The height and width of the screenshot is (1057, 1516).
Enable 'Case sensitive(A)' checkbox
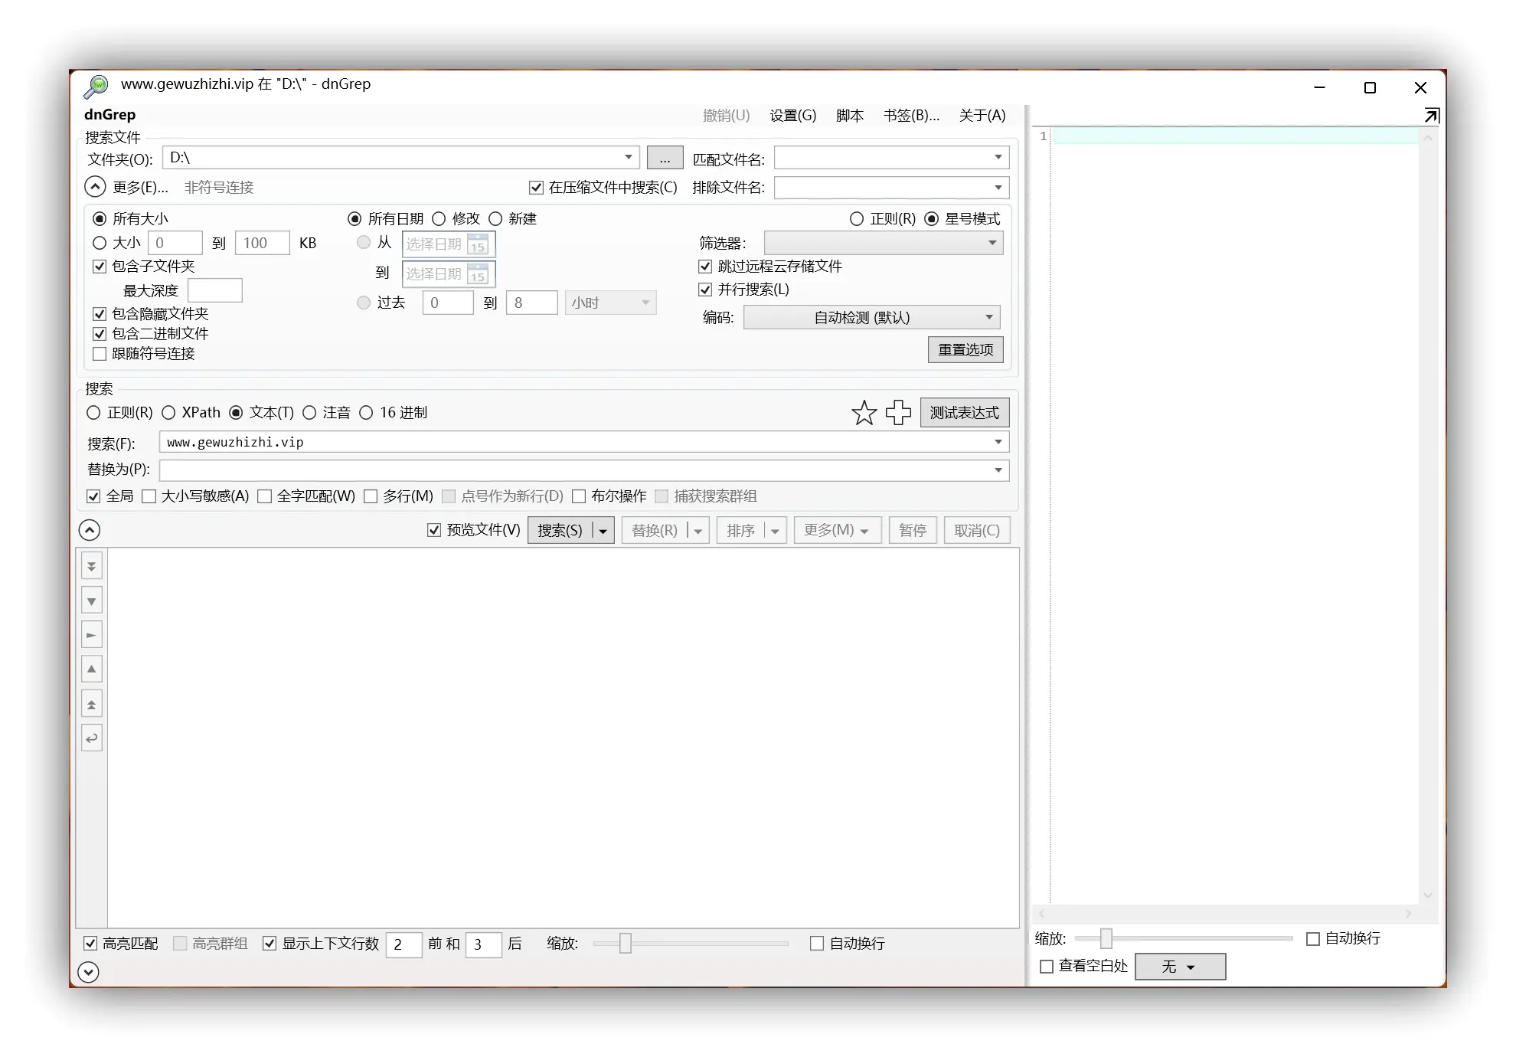tap(149, 496)
